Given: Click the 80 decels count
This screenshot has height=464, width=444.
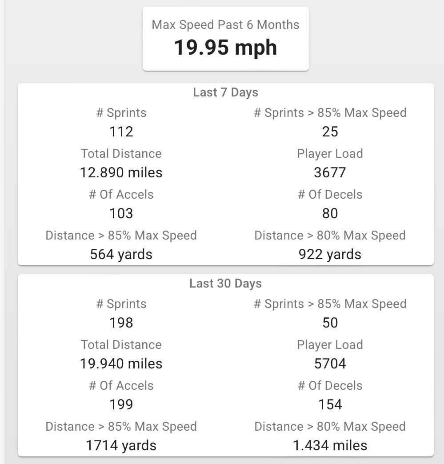Looking at the screenshot, I should point(330,213).
